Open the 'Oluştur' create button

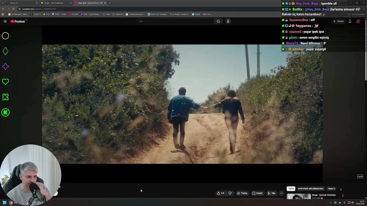point(338,21)
